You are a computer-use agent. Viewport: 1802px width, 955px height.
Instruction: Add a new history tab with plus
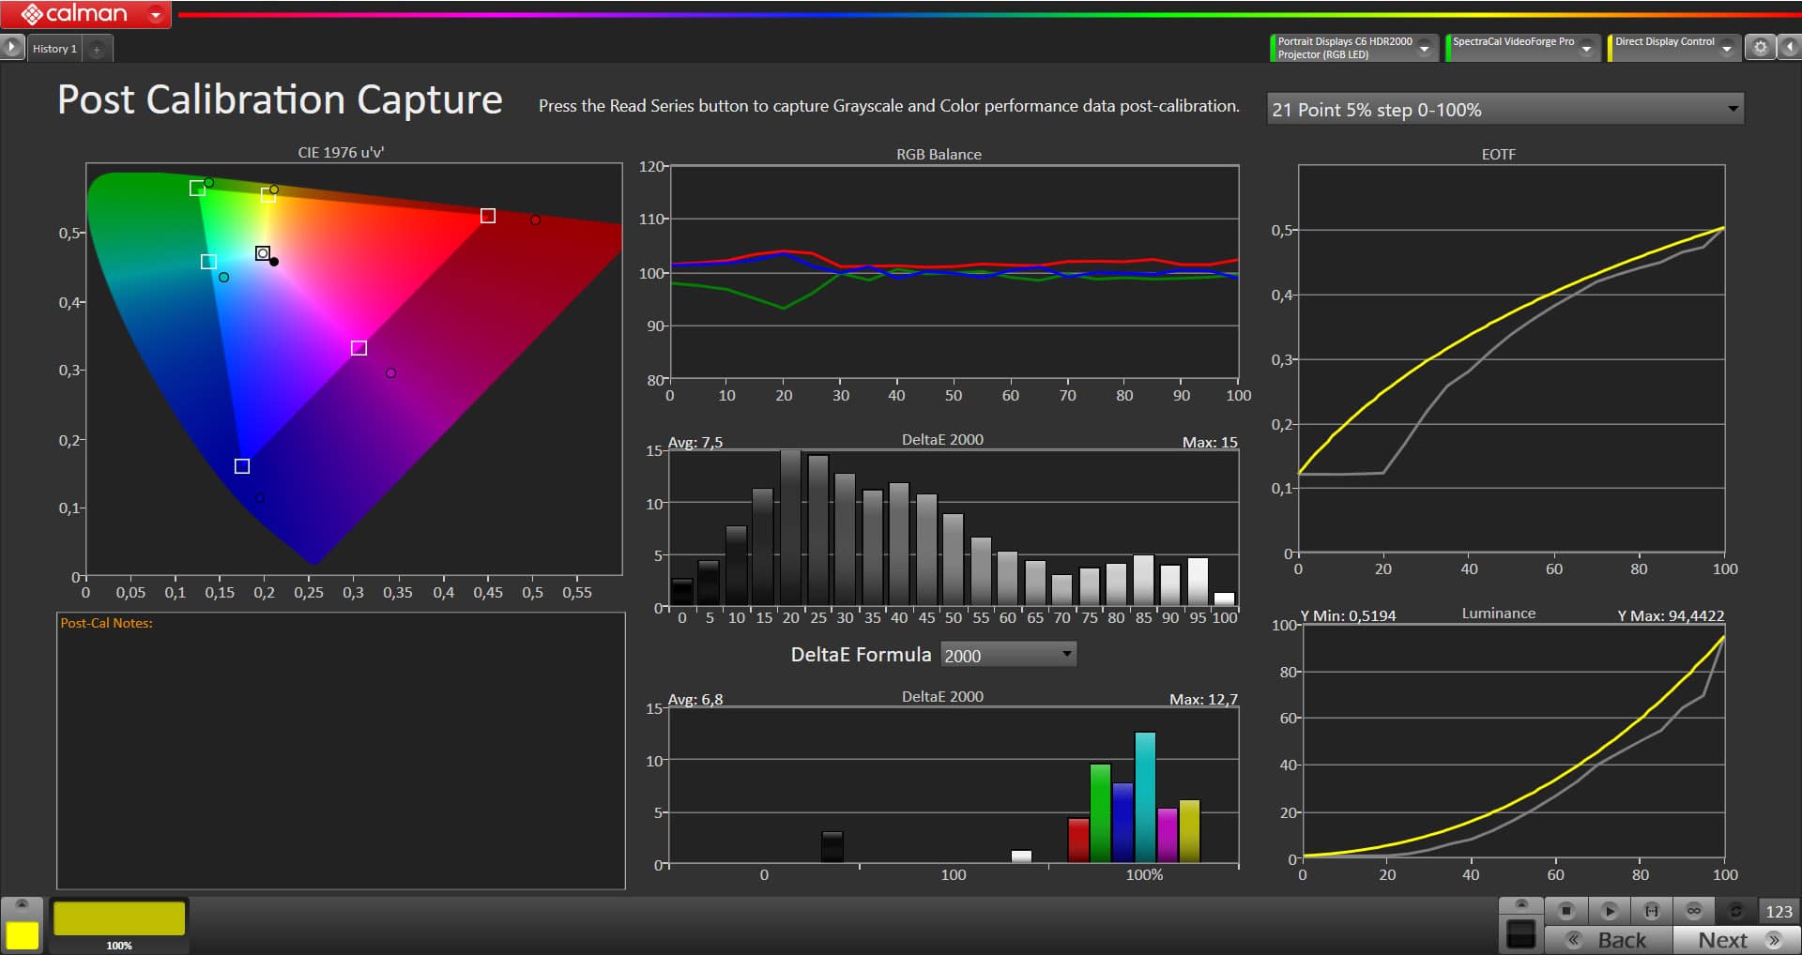pos(97,49)
